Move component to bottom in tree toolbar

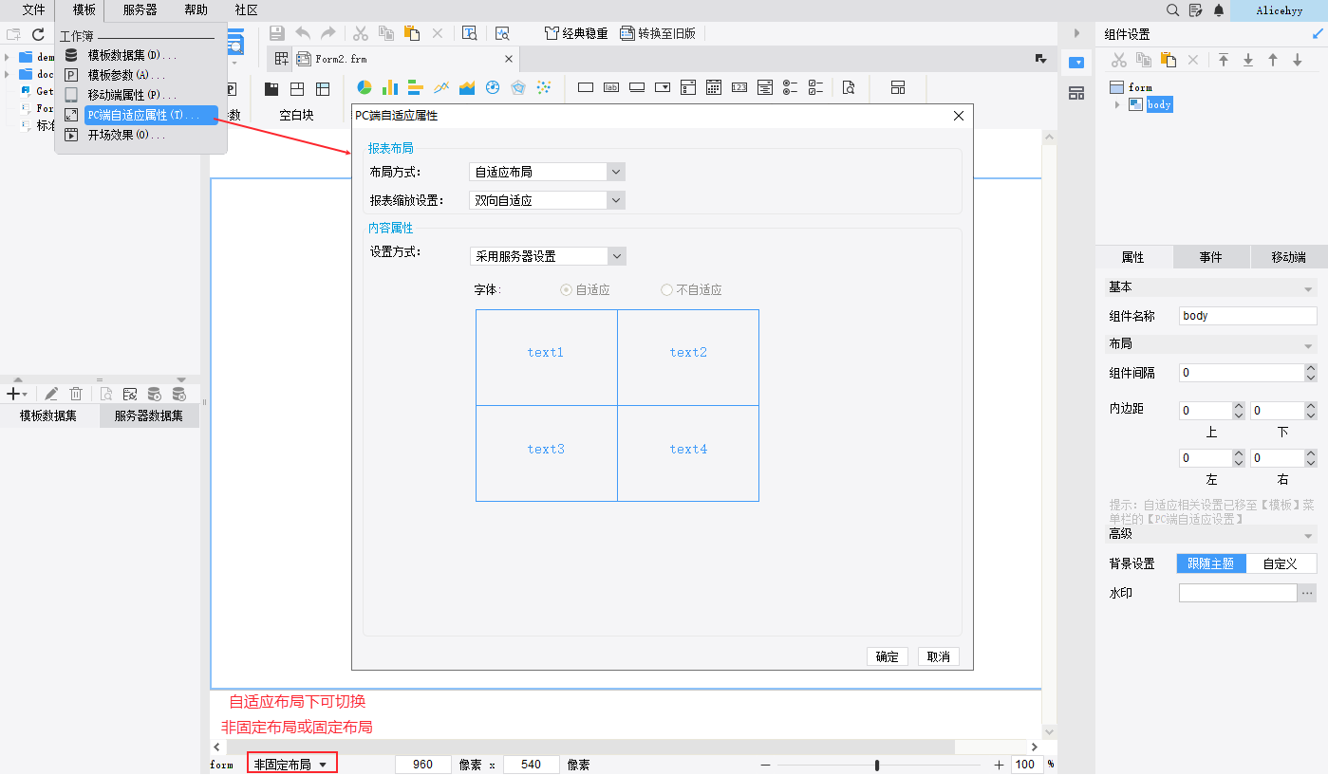(x=1248, y=60)
